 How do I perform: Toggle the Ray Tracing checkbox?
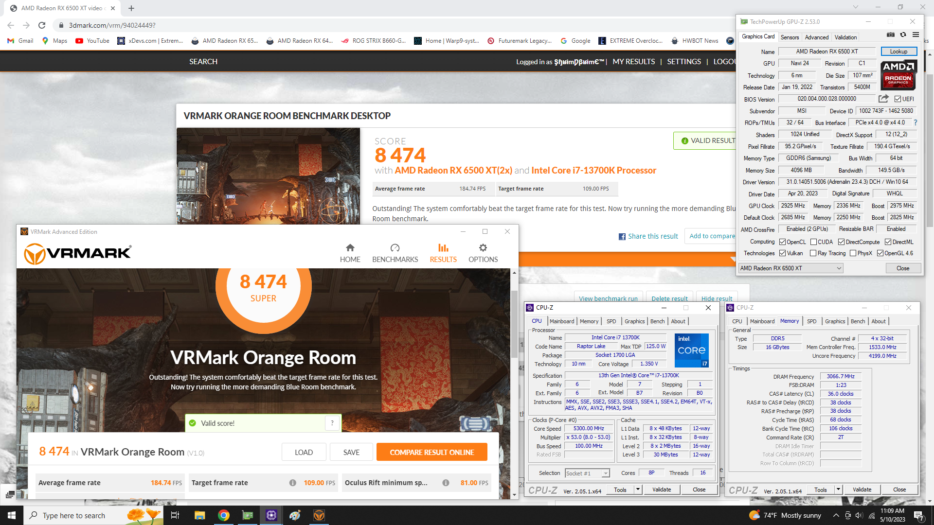[x=813, y=253]
